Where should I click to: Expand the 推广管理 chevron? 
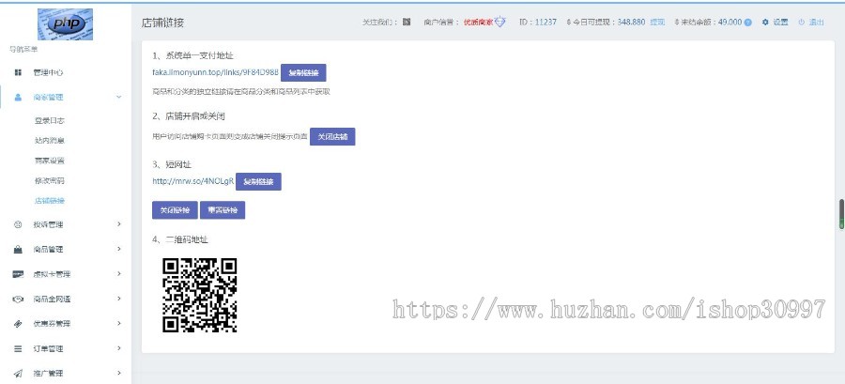tap(119, 373)
